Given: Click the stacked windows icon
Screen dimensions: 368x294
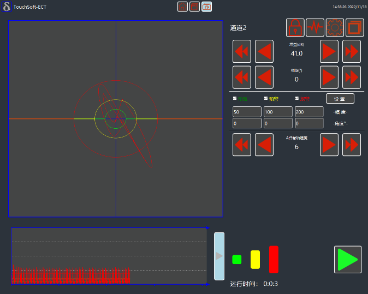Looking at the screenshot, I should tap(355, 28).
